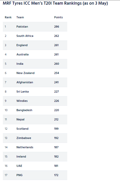
Task: Select India's points value 260
Action: pos(57,64)
